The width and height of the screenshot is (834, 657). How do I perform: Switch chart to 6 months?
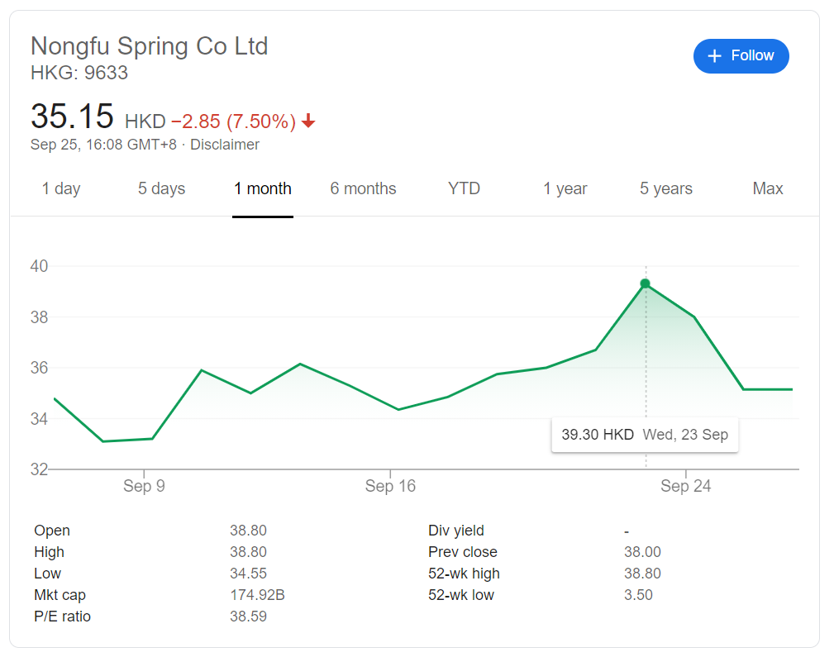[x=363, y=189]
